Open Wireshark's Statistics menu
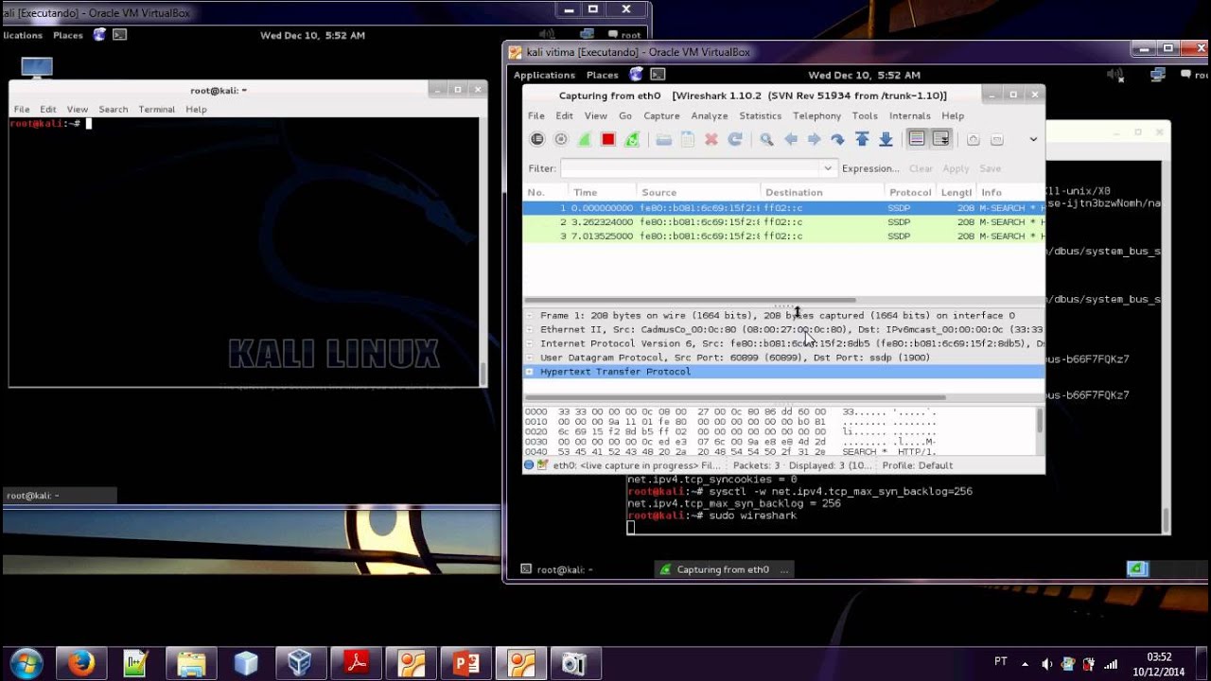 point(760,116)
